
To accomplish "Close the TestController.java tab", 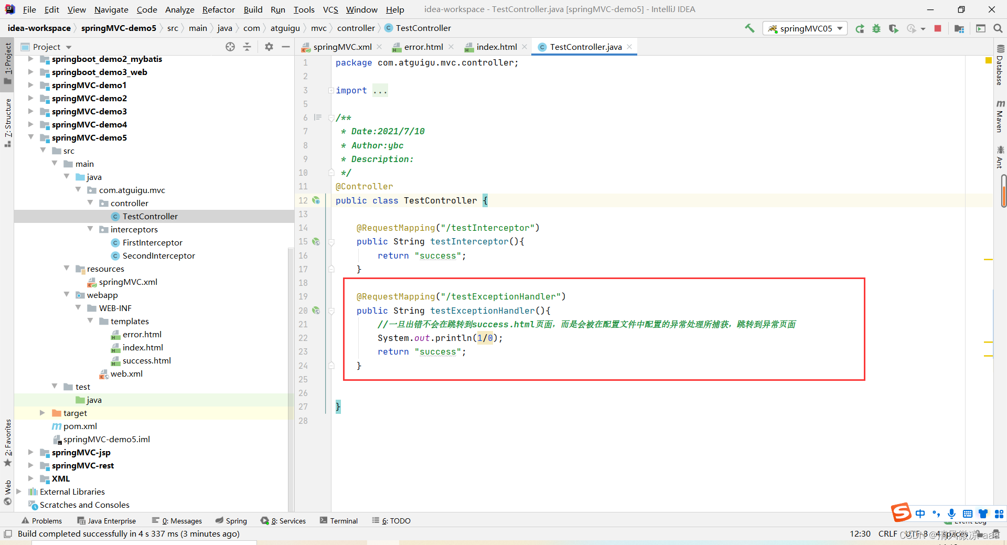I will point(629,47).
